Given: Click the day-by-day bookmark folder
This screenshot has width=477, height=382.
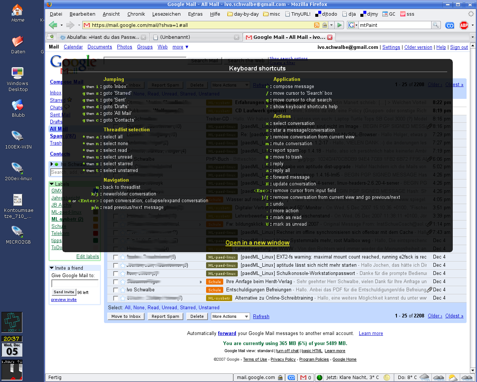Looking at the screenshot, I should point(243,14).
